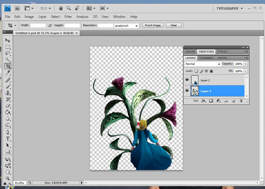
Task: Select the Zoom tool in toolbox
Action: tap(8, 178)
